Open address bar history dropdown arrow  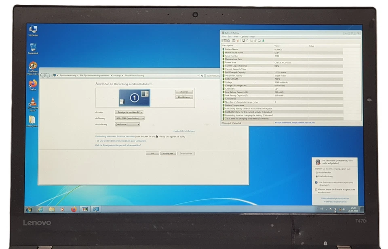point(198,75)
